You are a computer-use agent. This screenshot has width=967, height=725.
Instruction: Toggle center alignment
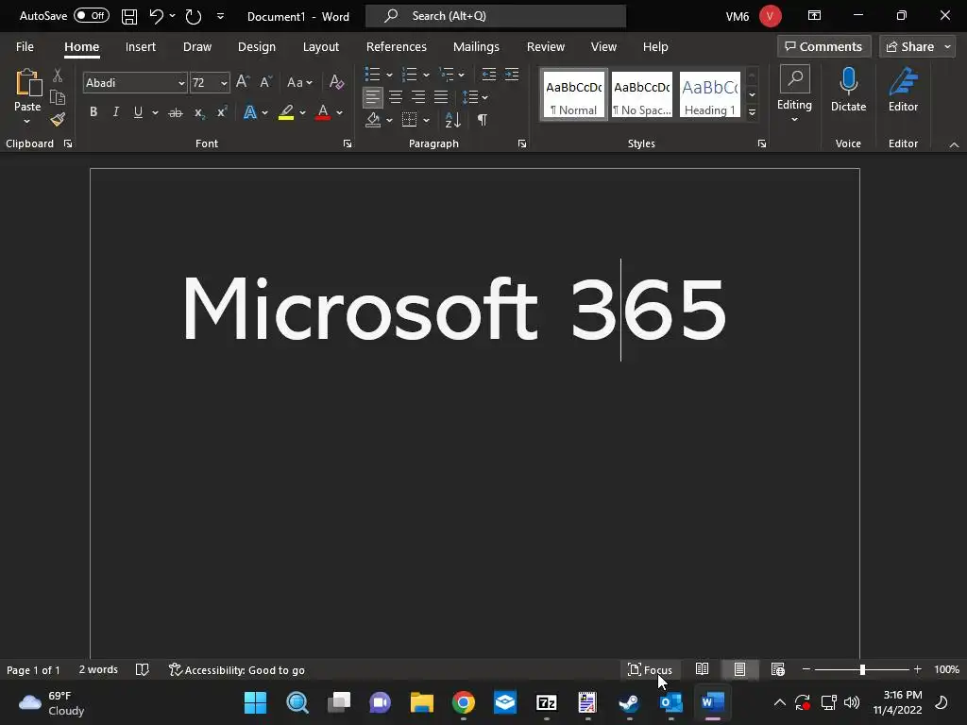click(x=396, y=97)
